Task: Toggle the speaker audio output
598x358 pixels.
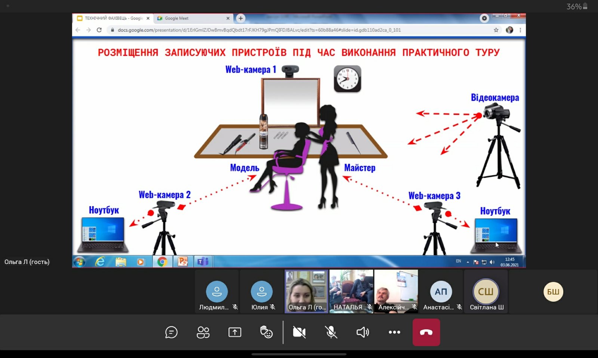Action: (x=363, y=332)
